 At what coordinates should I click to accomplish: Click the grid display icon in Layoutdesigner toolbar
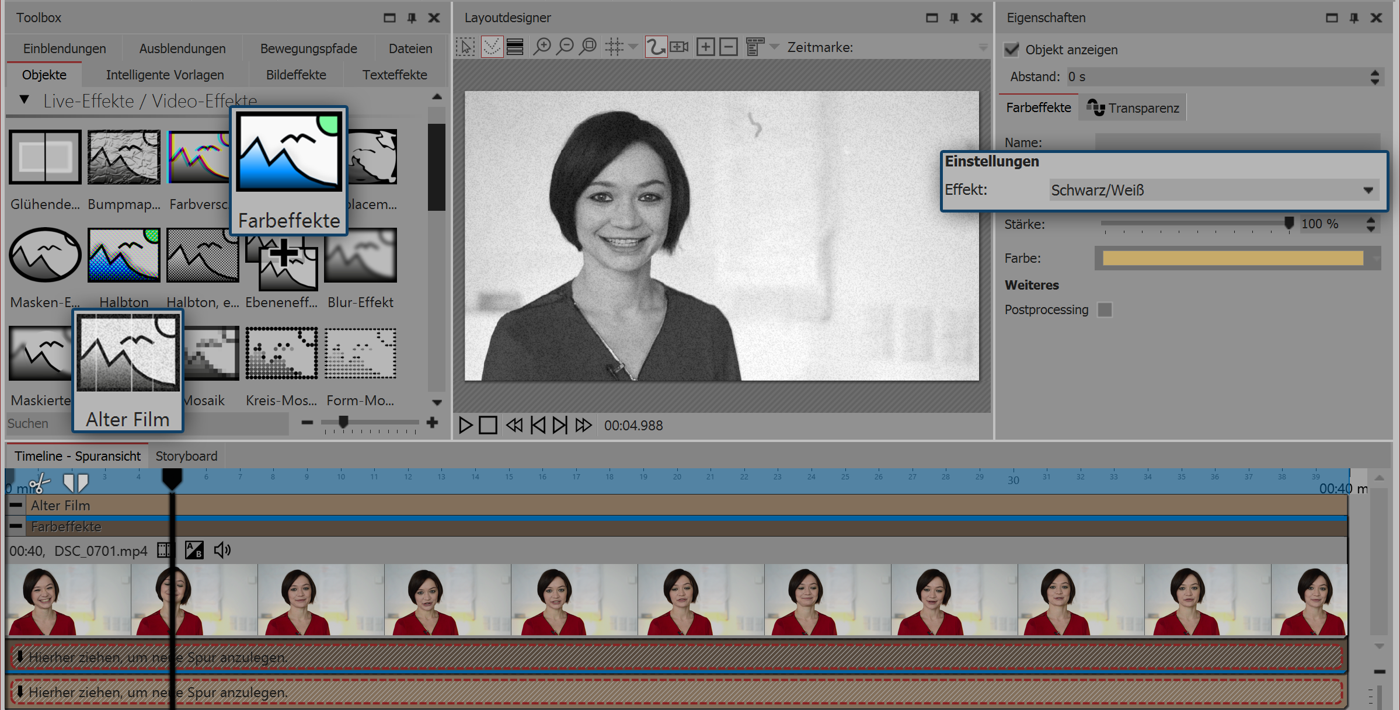click(614, 47)
